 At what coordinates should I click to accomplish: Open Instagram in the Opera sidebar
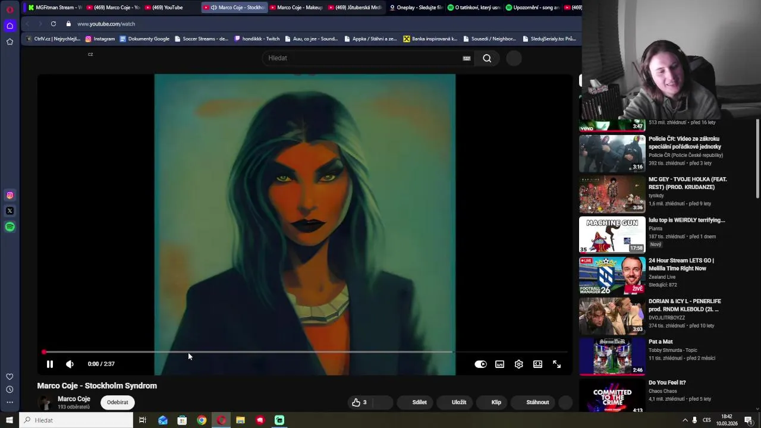click(x=10, y=195)
